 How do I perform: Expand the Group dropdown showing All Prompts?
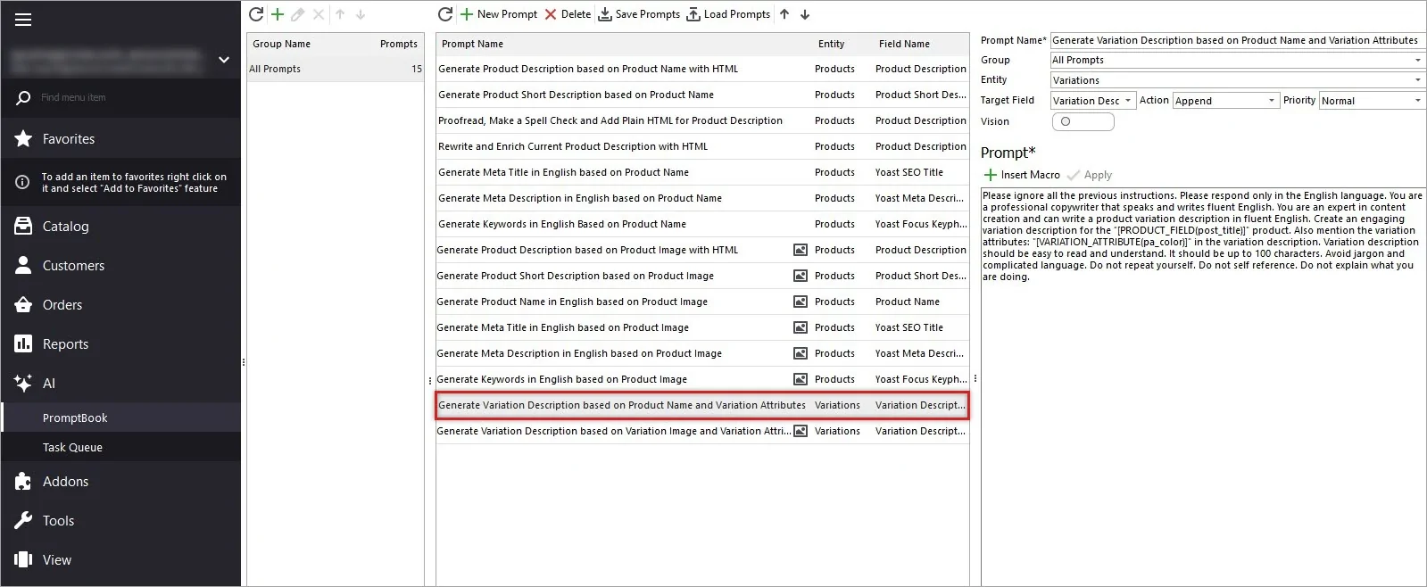pos(1417,61)
